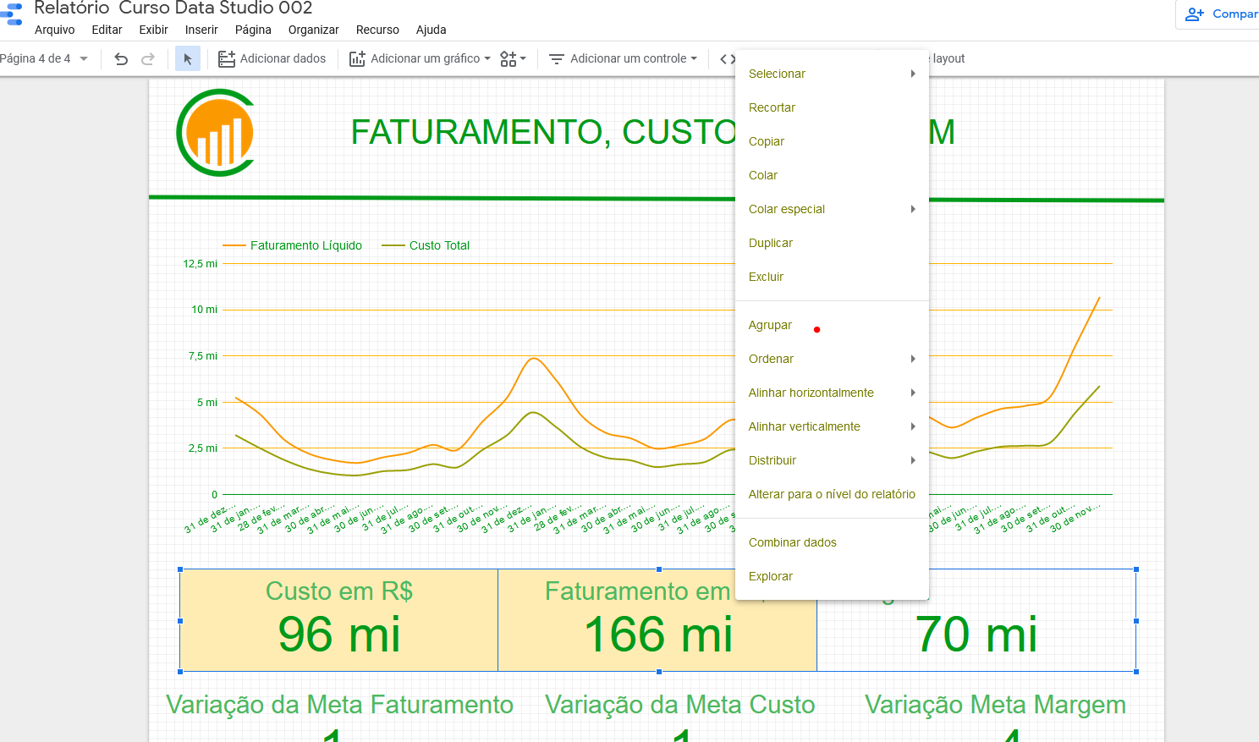Click the URL embed code icon

[x=728, y=58]
